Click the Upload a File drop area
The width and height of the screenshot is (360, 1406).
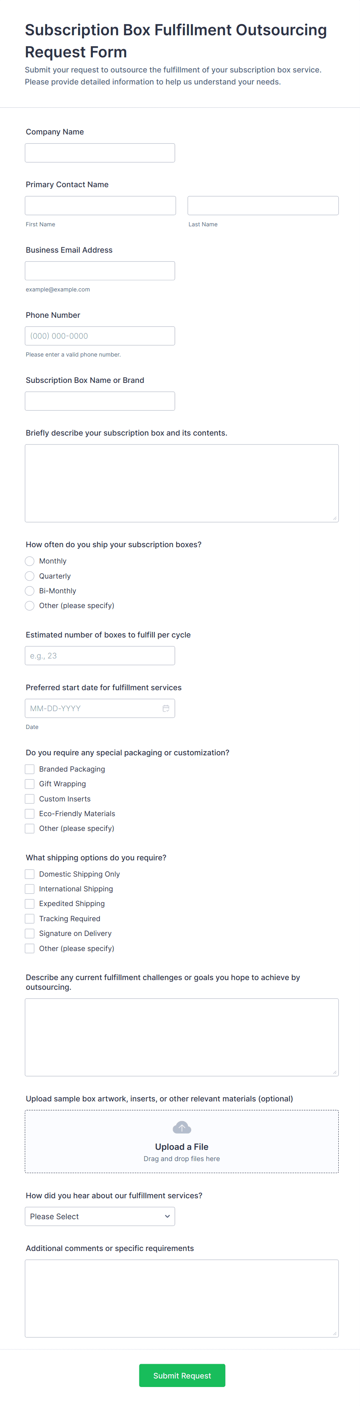[x=182, y=1141]
